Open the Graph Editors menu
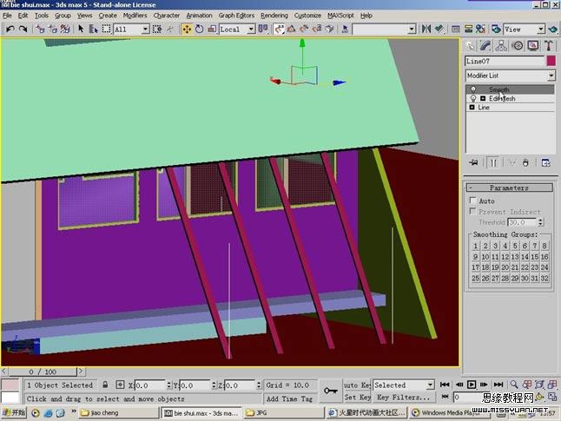The height and width of the screenshot is (421, 561). point(236,16)
